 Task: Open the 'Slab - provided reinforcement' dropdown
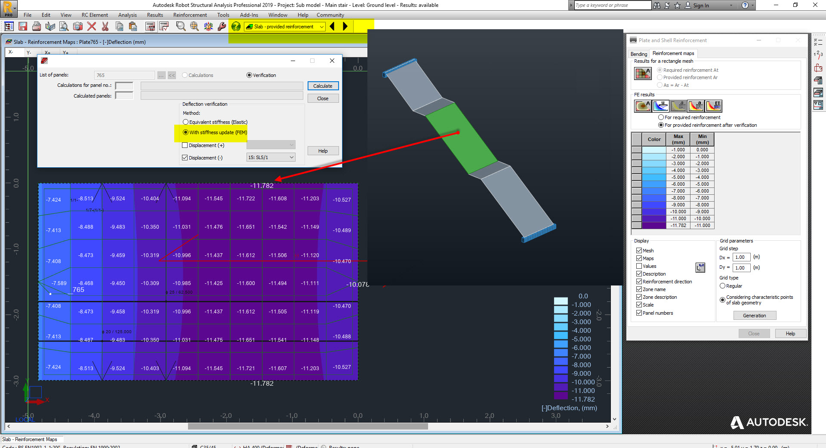point(322,26)
